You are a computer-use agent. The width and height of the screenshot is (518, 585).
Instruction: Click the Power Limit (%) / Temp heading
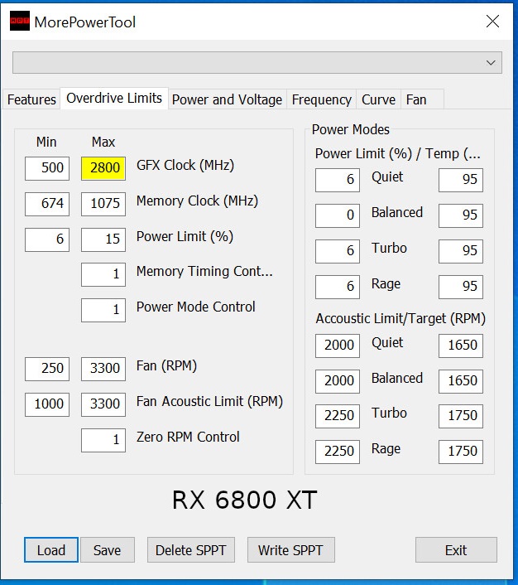[x=398, y=154]
